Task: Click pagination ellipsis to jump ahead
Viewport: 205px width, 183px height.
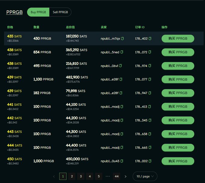Action: coord(108,176)
